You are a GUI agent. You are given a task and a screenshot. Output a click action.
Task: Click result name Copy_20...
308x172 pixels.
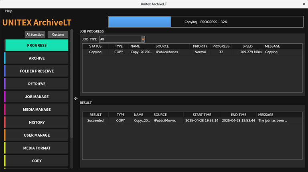pos(142,121)
